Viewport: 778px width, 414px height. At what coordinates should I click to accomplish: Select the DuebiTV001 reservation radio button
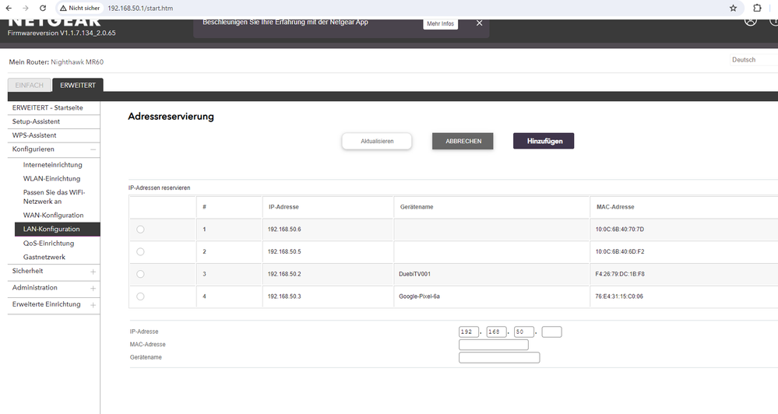point(140,274)
